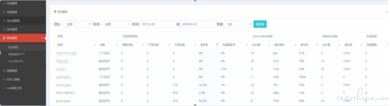Click the 27% 单测覆盖率 value

[x=224, y=69]
